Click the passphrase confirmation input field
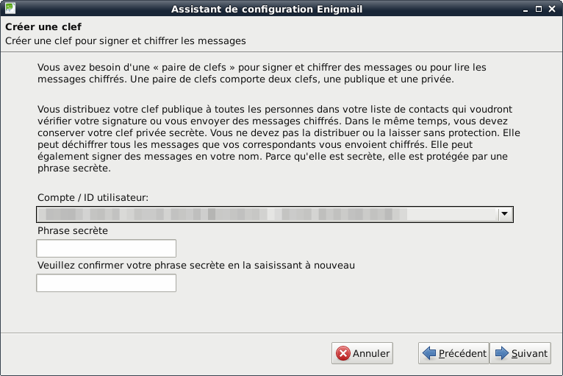This screenshot has height=376, width=563. click(106, 283)
